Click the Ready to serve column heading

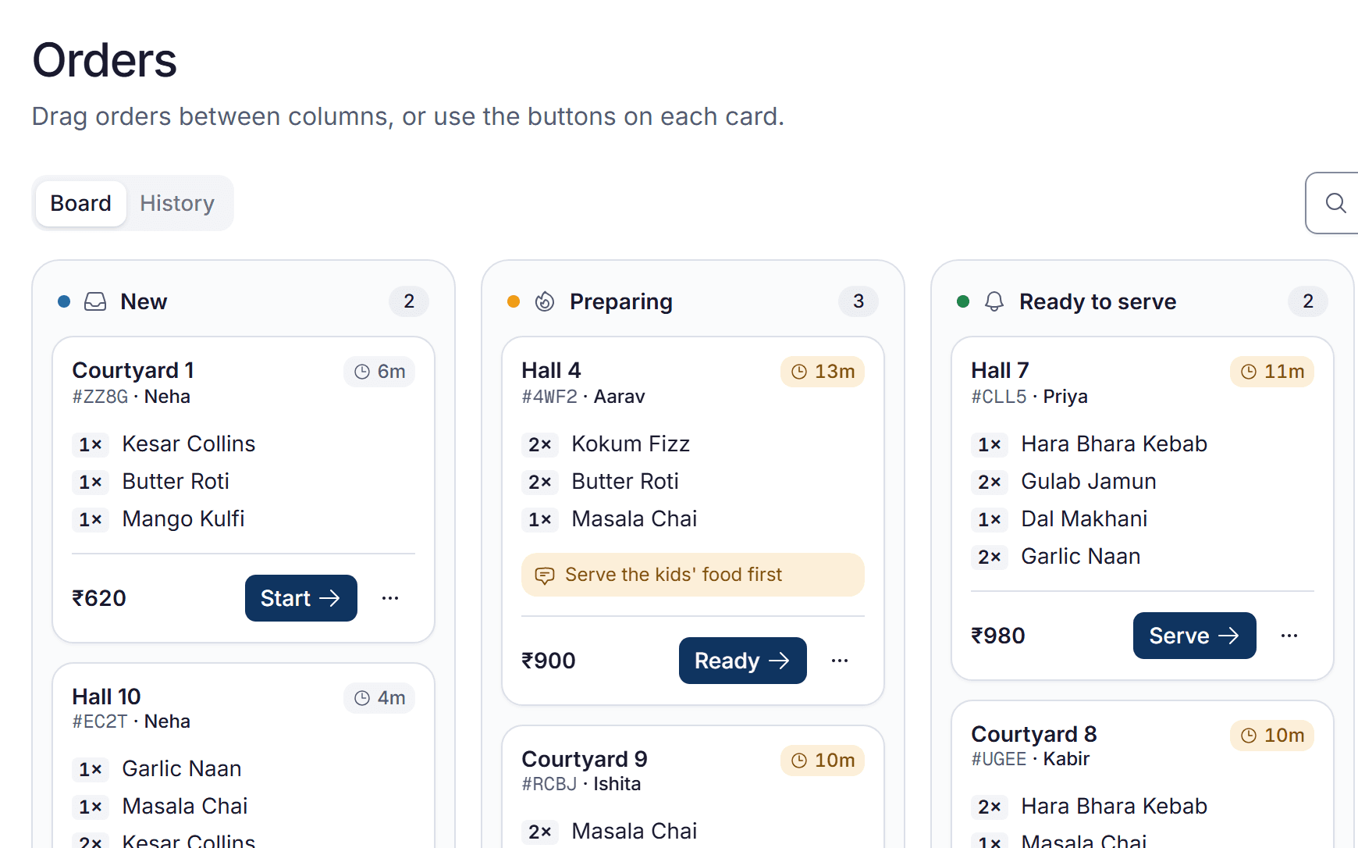coord(1098,301)
